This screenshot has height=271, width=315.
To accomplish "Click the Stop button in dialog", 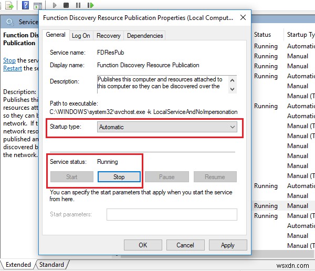I will coord(119,177).
